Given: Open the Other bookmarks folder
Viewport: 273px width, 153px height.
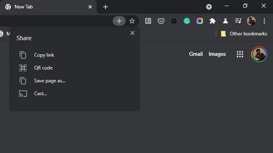Looking at the screenshot, I should click(x=244, y=34).
